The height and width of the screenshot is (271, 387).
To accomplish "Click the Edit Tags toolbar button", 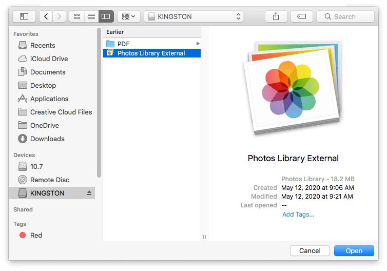I will pyautogui.click(x=302, y=16).
